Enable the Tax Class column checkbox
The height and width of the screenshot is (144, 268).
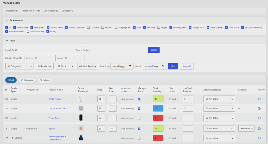102,28
